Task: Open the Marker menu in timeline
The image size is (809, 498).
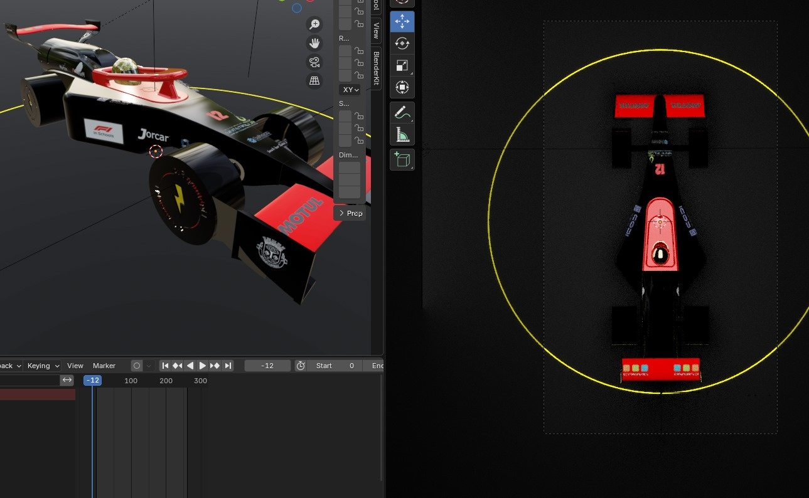Action: [104, 366]
